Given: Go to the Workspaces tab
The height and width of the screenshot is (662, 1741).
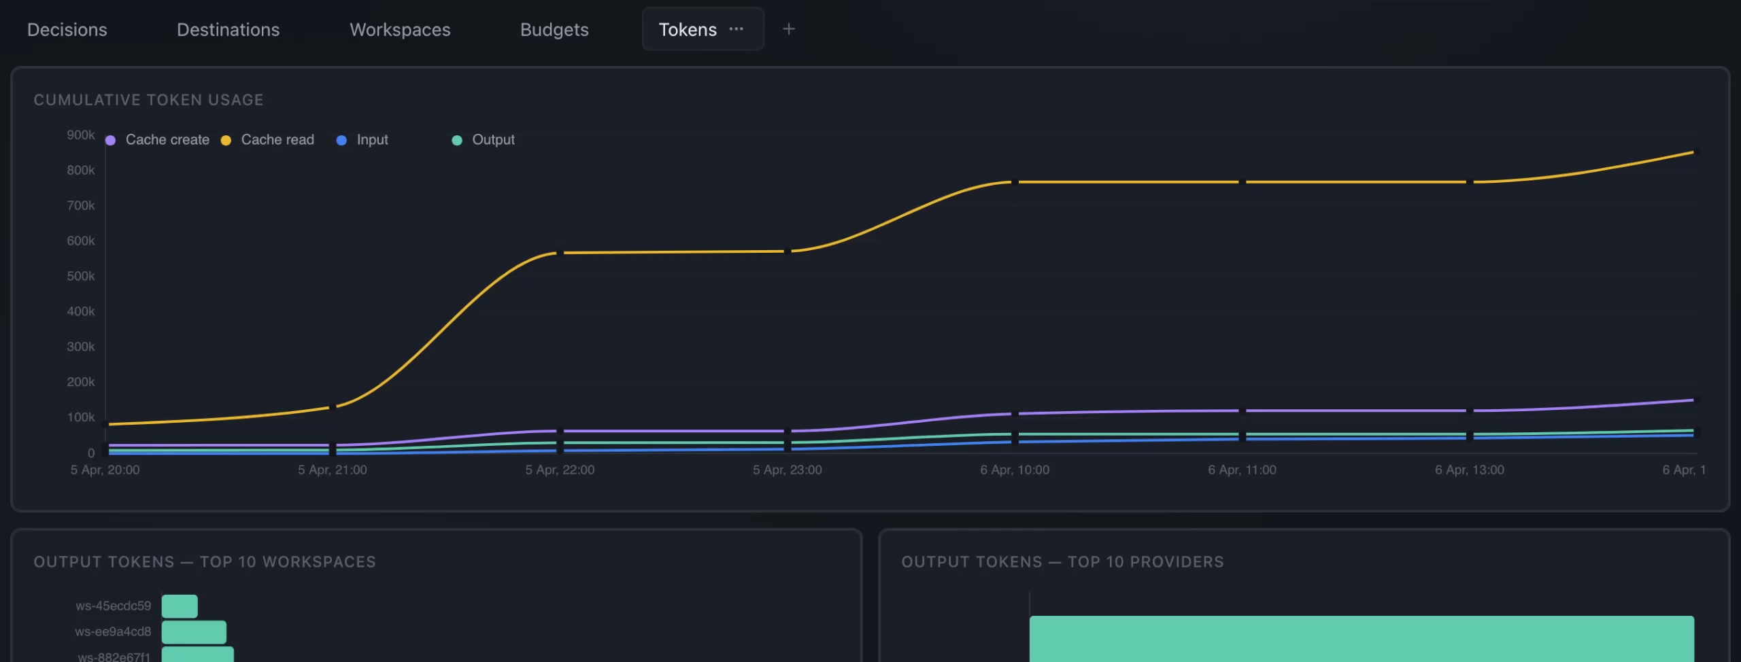Looking at the screenshot, I should click(x=399, y=29).
